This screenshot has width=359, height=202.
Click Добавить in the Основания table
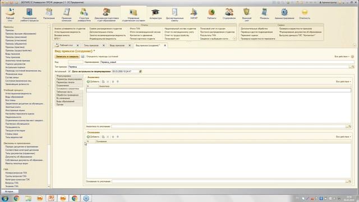[93, 137]
